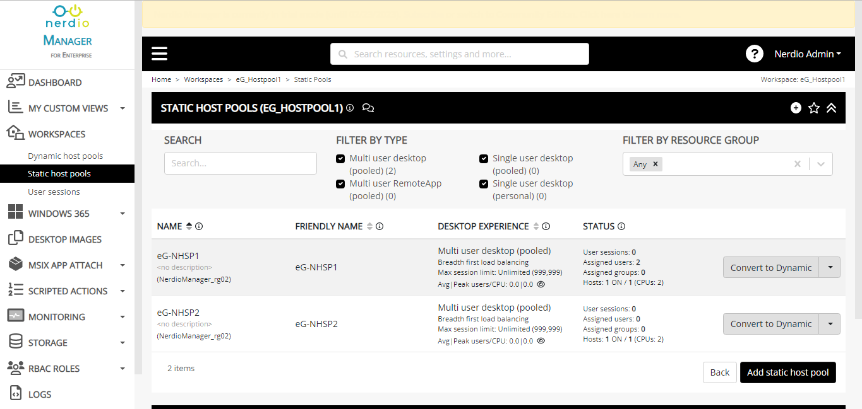Click the Scripted Actions icon
The image size is (862, 409).
click(x=16, y=291)
